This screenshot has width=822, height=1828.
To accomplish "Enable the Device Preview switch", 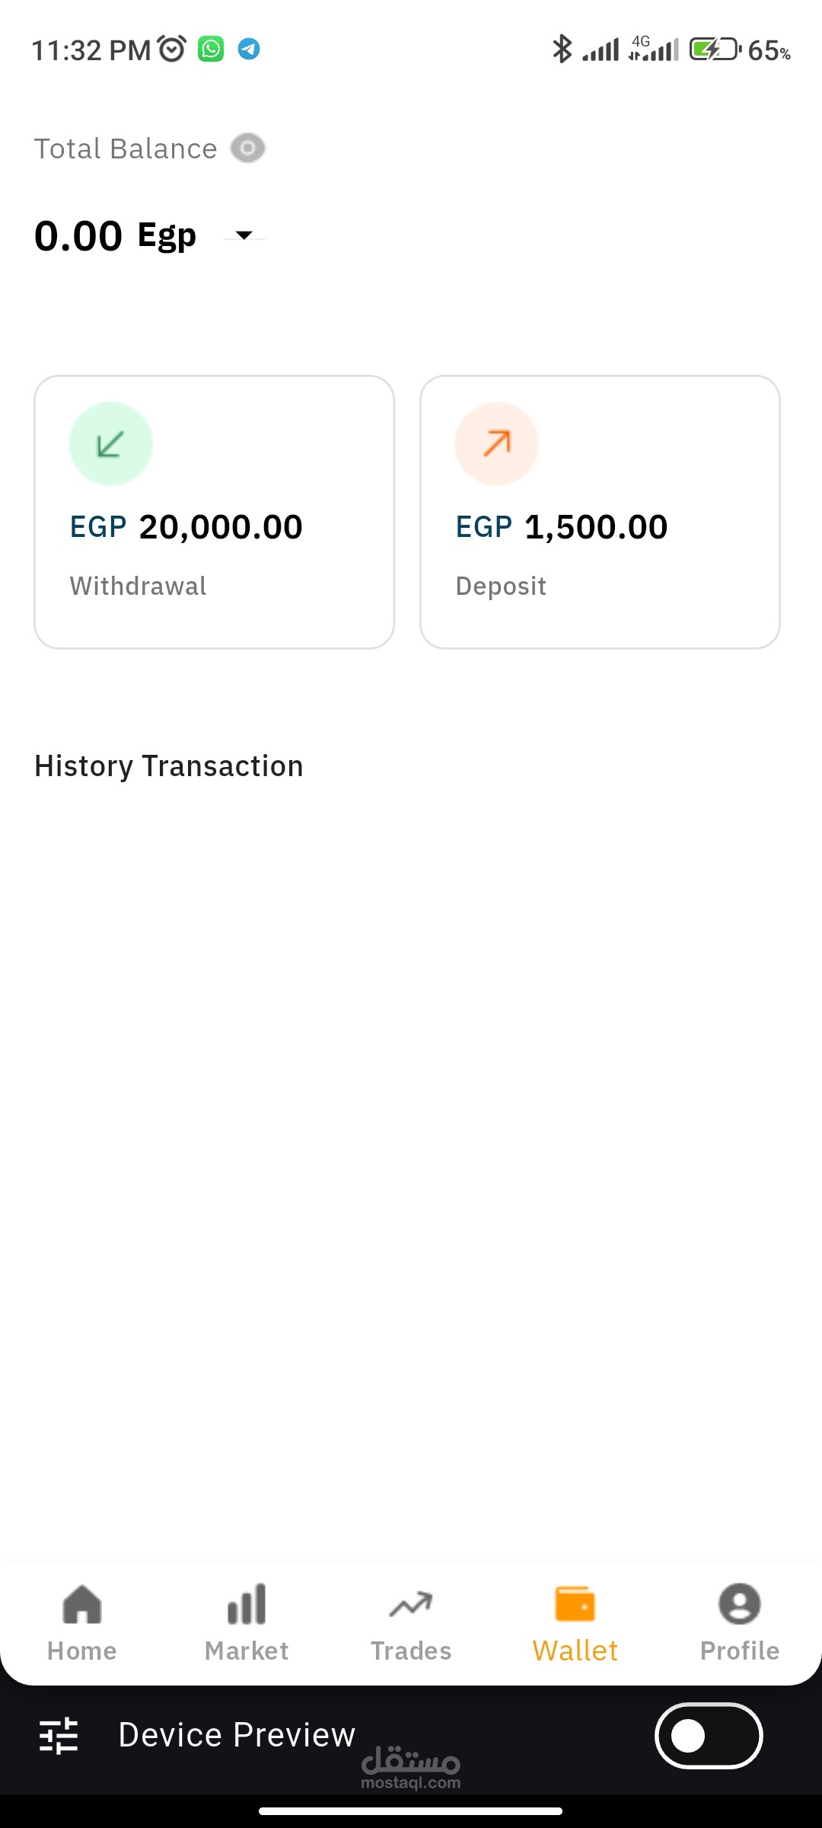I will (709, 1736).
